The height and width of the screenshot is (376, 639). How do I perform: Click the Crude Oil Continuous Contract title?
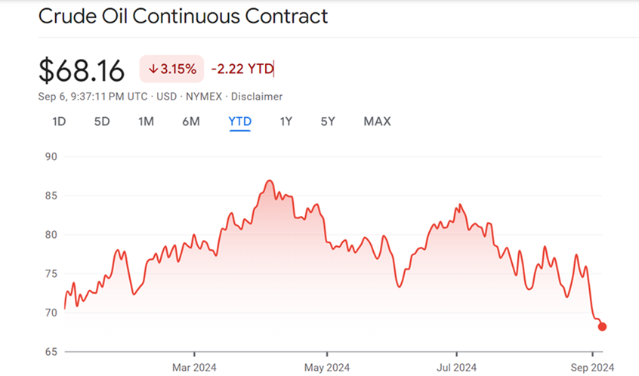pos(184,16)
